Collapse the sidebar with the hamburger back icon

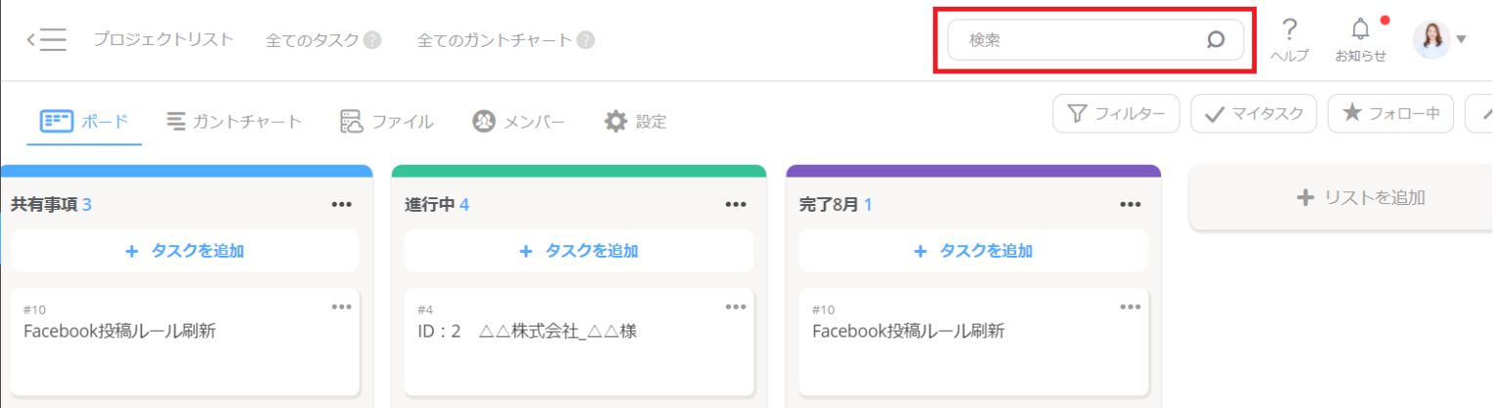(x=46, y=40)
